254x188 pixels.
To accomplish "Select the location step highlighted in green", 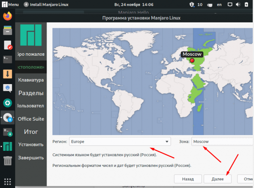I will coord(31,67).
